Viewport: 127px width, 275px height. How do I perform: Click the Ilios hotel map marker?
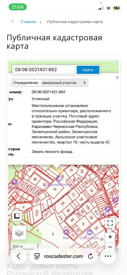coord(66,232)
